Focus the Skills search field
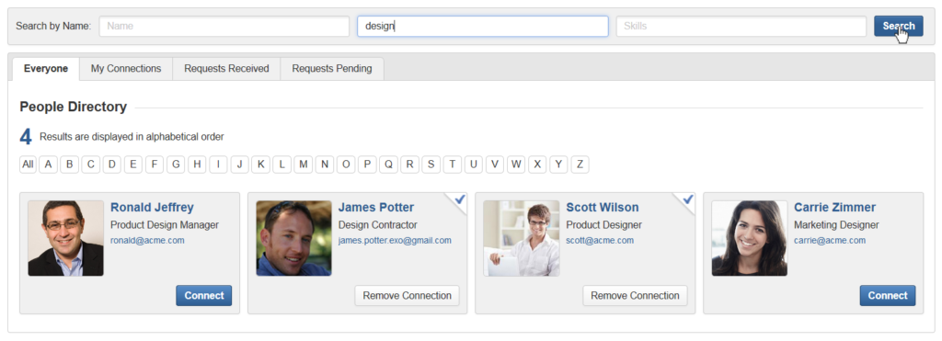Viewport: 942px width, 341px height. click(x=741, y=26)
